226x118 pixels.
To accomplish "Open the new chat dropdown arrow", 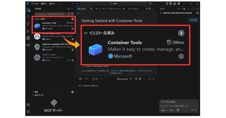I will click(x=181, y=9).
